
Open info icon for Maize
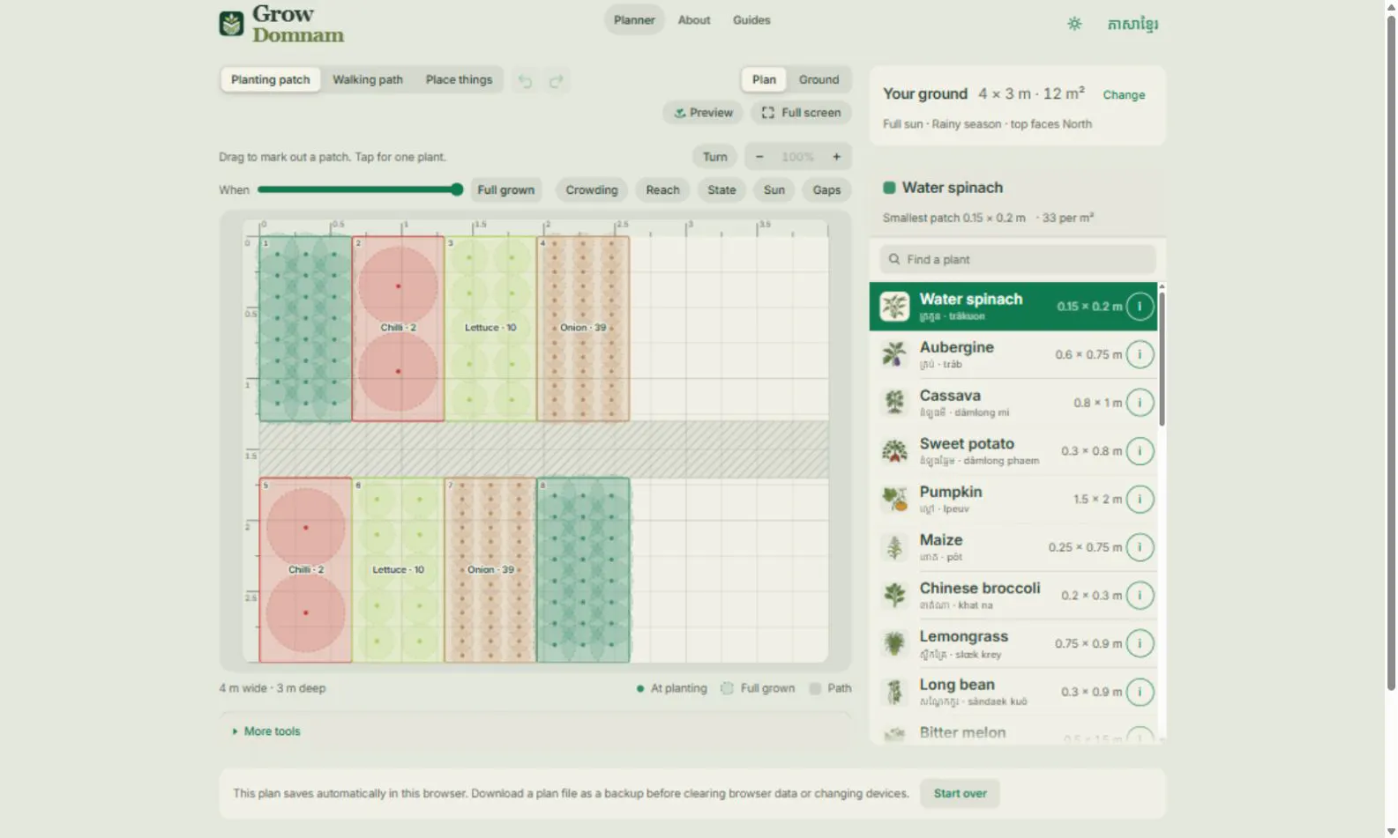point(1140,547)
